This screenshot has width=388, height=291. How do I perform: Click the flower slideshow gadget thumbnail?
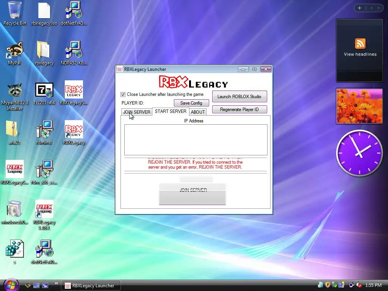pyautogui.click(x=359, y=106)
